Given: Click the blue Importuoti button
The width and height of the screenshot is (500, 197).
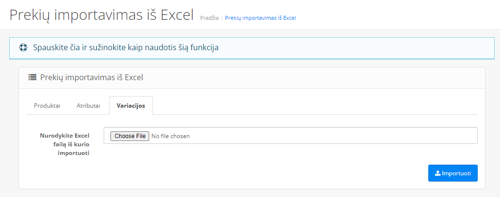Looking at the screenshot, I should tap(453, 173).
